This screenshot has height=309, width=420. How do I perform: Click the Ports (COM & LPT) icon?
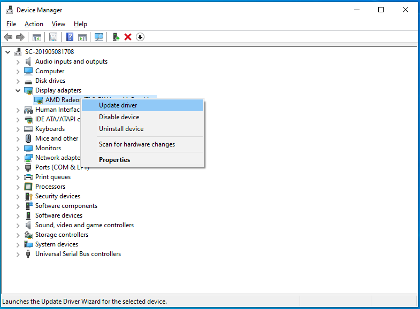tap(28, 167)
